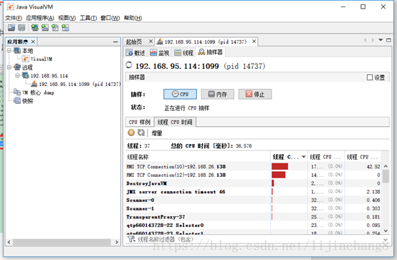The image size is (397, 260).
Task: Click the second green toolbar icon
Action: 45,28
